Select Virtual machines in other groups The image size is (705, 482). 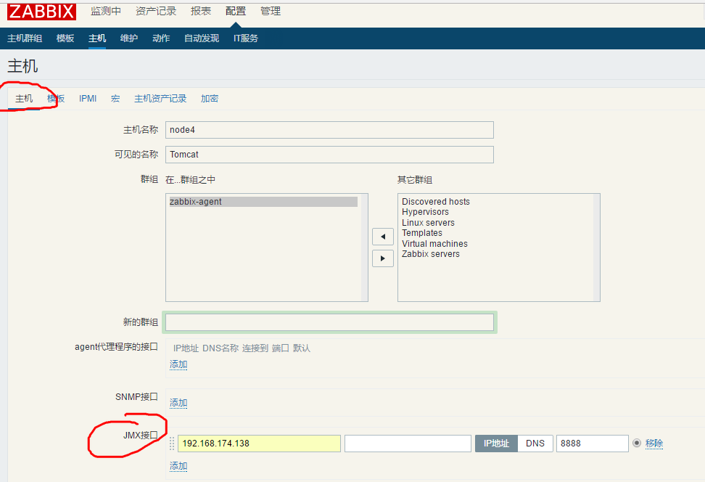pyautogui.click(x=434, y=243)
